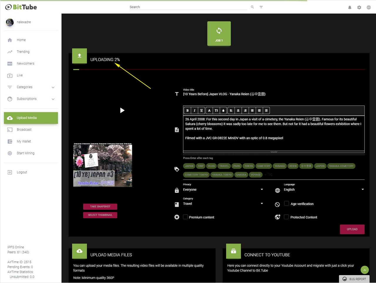Click into the Search field
Screen dimensions: 376x283
[x=188, y=7]
